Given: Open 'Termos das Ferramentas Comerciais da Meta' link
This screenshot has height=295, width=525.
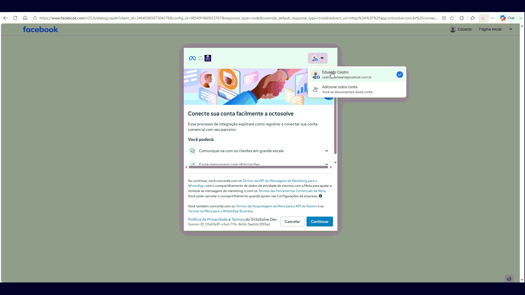Looking at the screenshot, I should [x=292, y=191].
